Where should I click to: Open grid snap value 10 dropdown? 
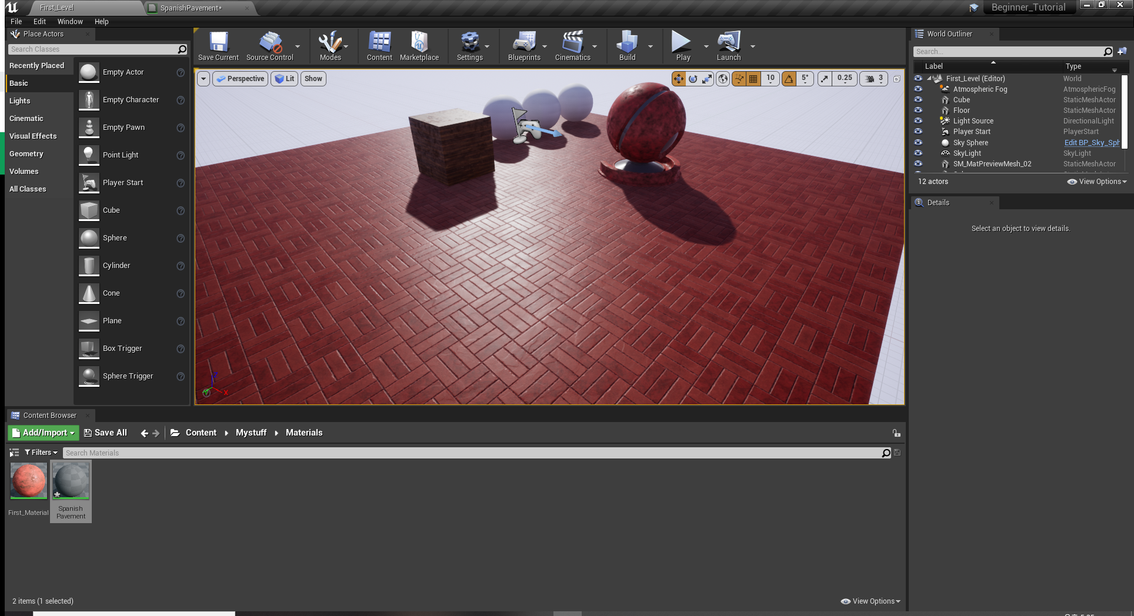[771, 79]
